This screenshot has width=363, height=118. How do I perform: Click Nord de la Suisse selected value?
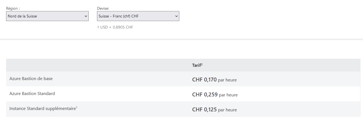[x=22, y=16]
